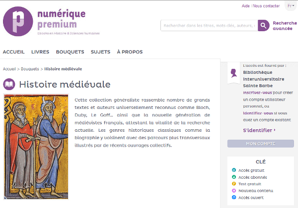Click the CLÉ legend heading
Viewport: 298px width, 208px height.
(261, 162)
